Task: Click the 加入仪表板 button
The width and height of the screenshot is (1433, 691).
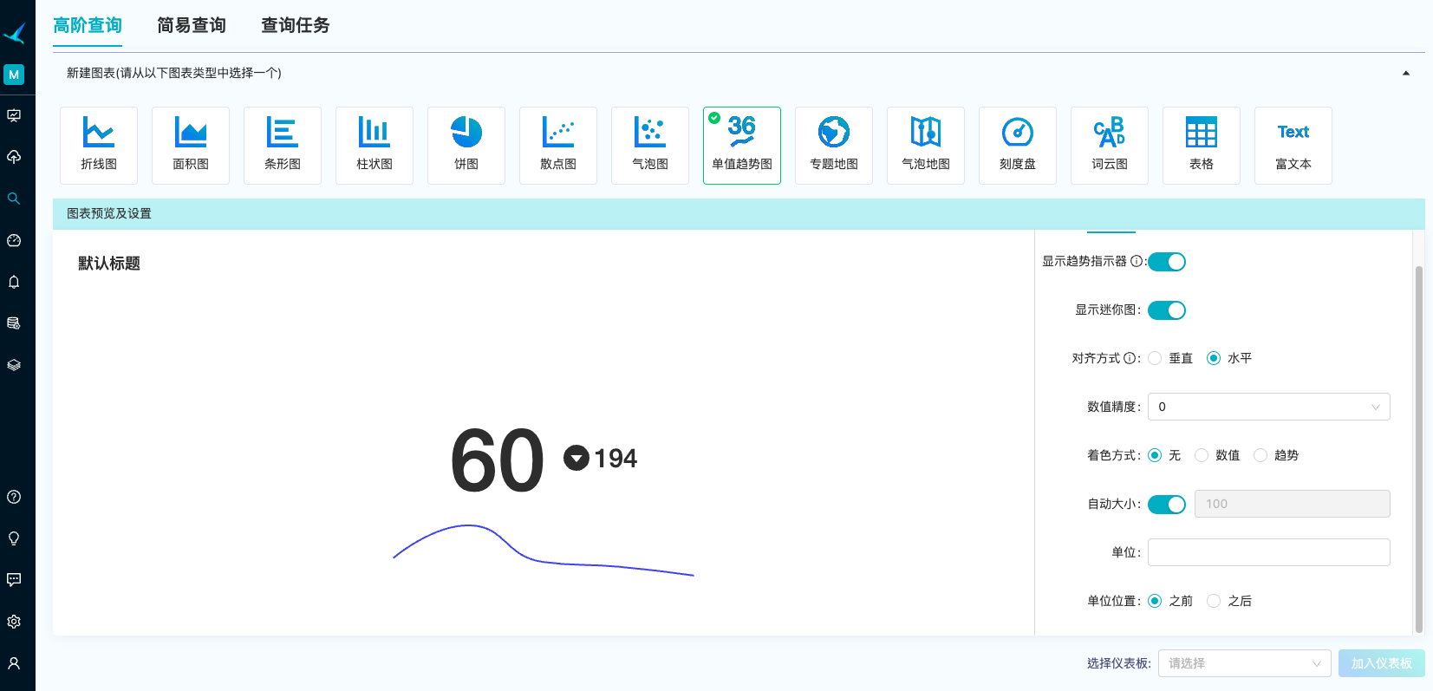Action: click(x=1382, y=663)
